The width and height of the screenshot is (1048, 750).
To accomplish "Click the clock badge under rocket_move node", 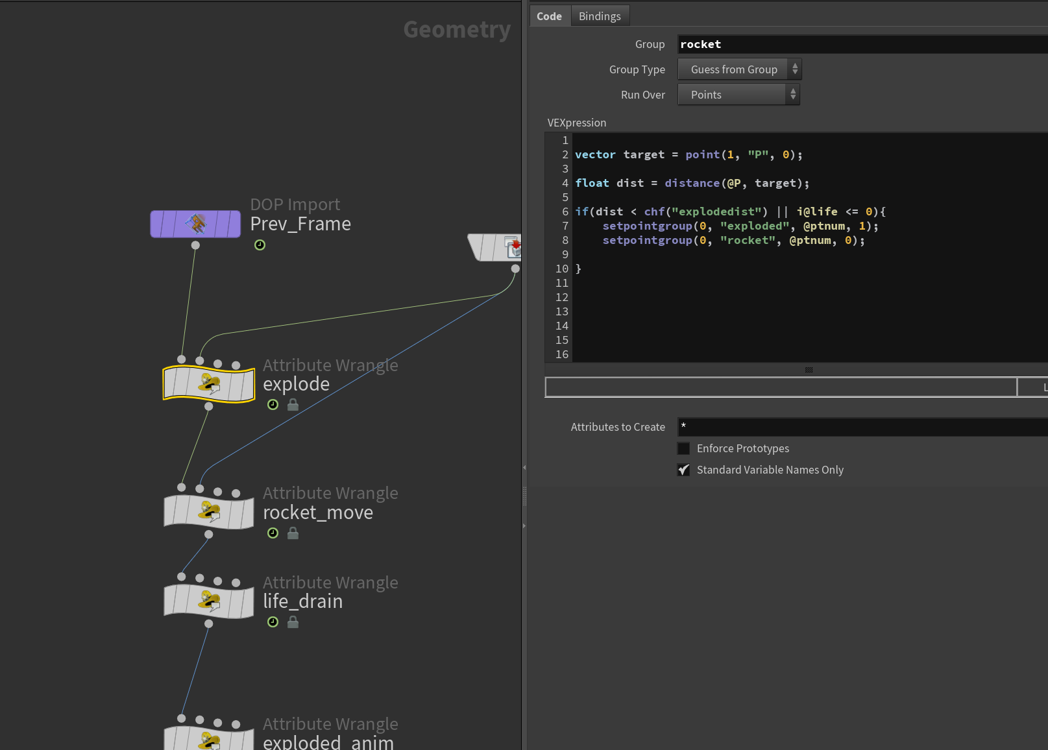I will [x=273, y=533].
